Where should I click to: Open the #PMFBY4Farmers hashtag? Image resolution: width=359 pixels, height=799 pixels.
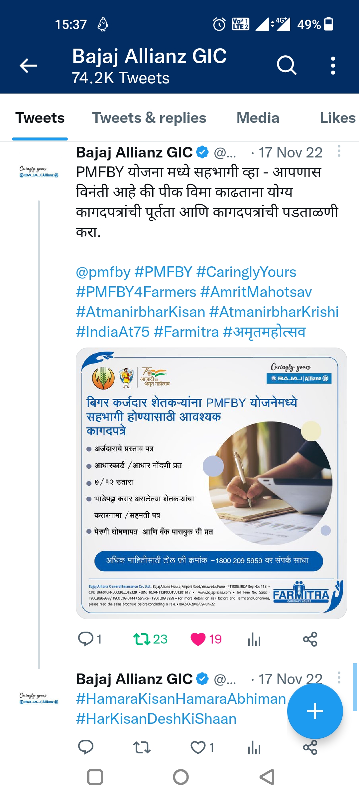pyautogui.click(x=136, y=292)
